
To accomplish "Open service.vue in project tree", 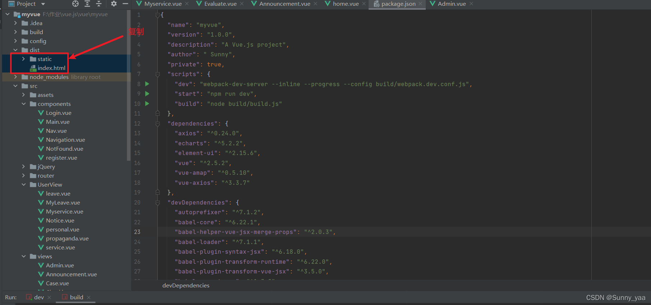I will click(x=60, y=247).
